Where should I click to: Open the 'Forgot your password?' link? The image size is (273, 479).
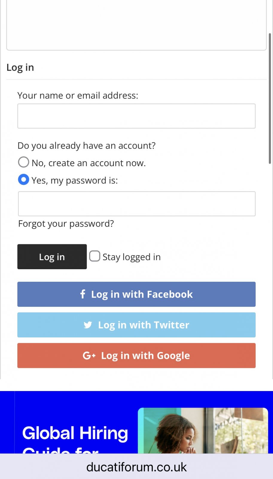pyautogui.click(x=66, y=224)
